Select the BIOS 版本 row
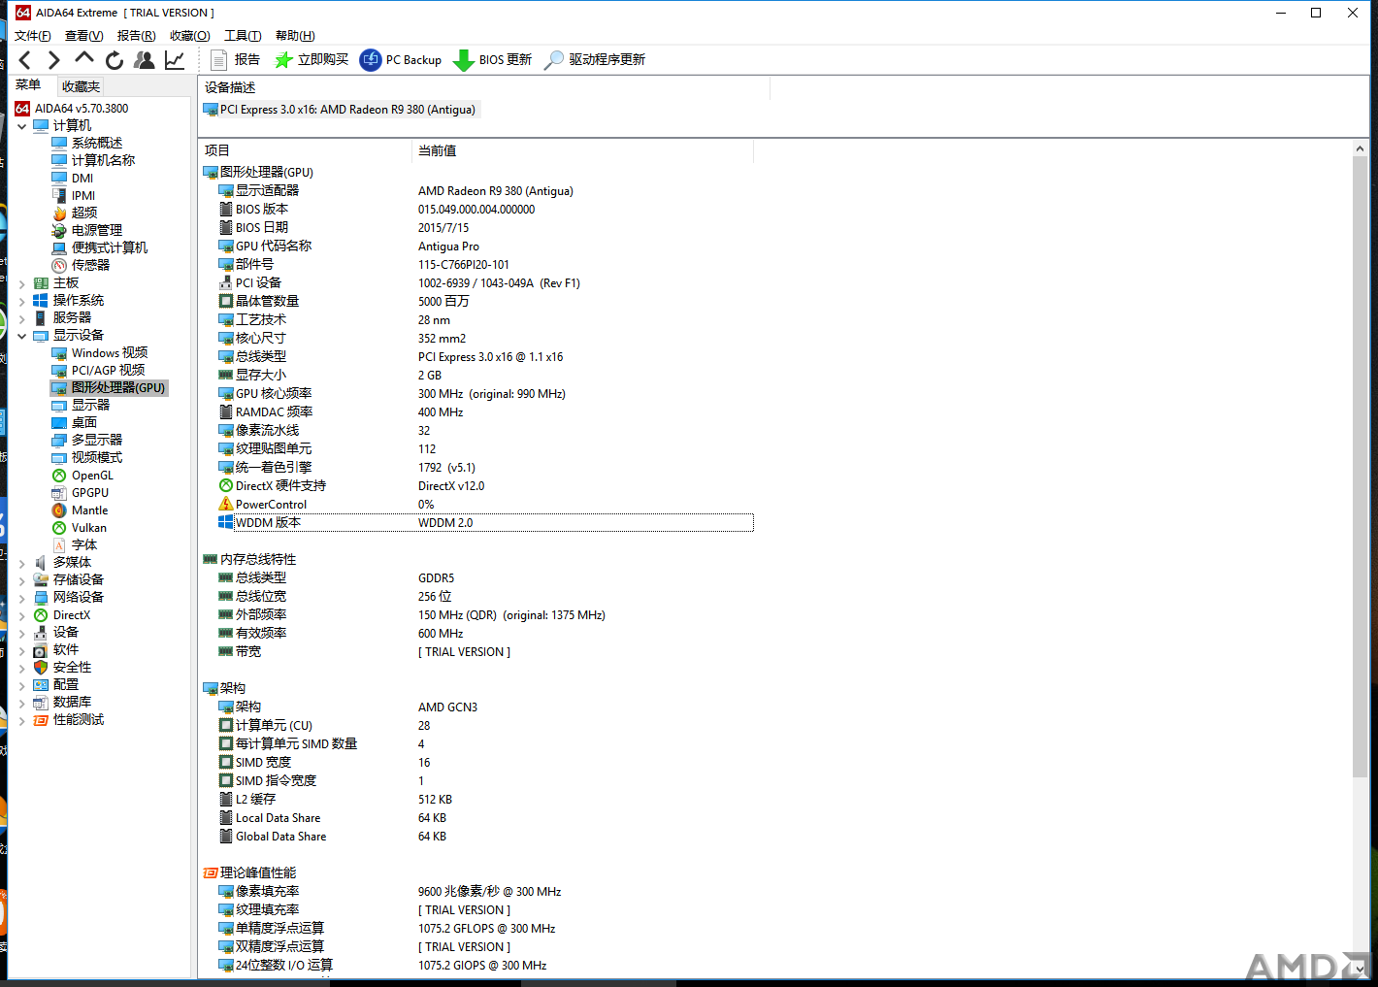The width and height of the screenshot is (1378, 987). point(477,209)
